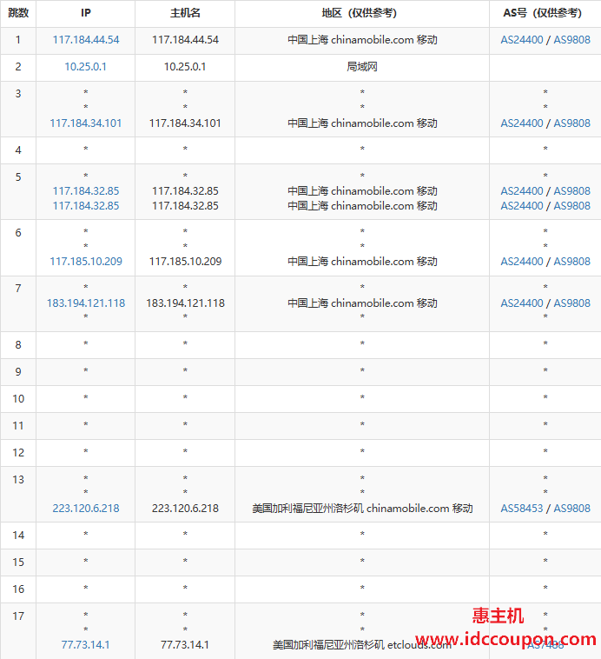
Task: Click AS9808 link in hop 13 row
Action: pyautogui.click(x=571, y=508)
